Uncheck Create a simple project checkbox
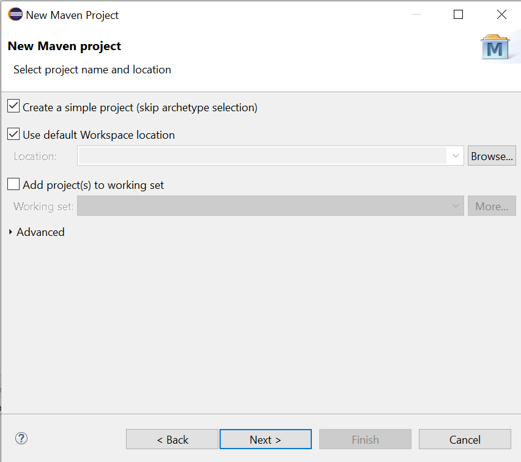The width and height of the screenshot is (521, 462). (13, 106)
